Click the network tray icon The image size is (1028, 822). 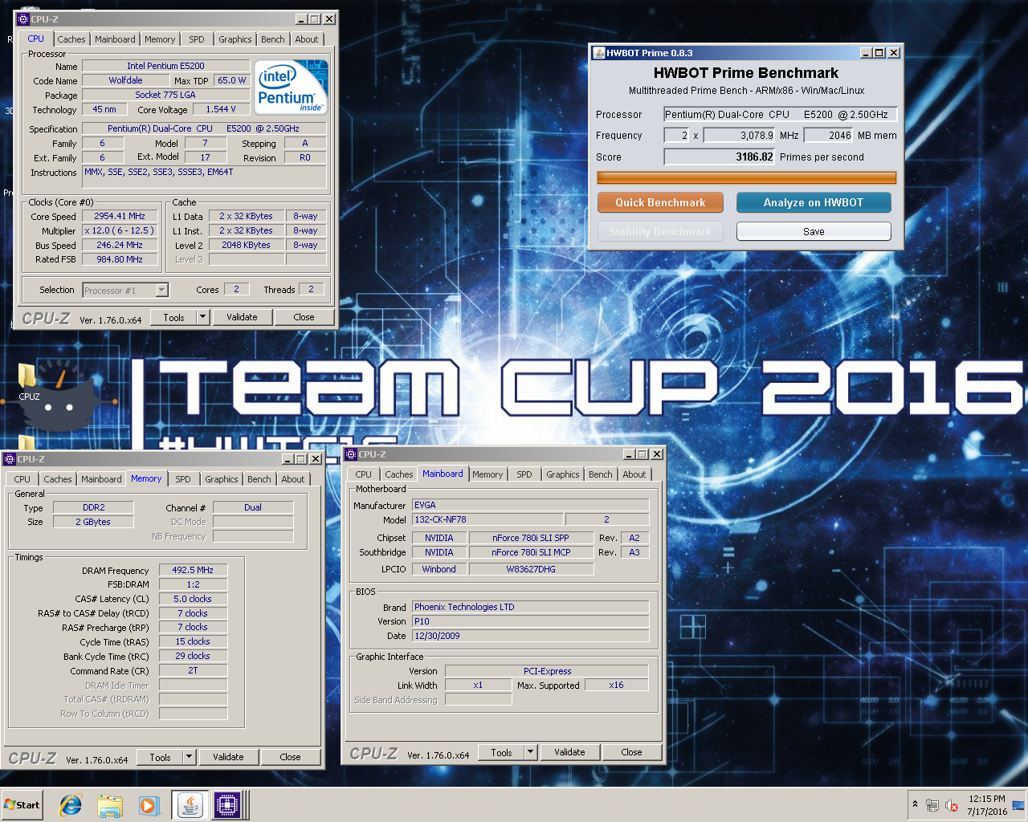click(x=932, y=805)
